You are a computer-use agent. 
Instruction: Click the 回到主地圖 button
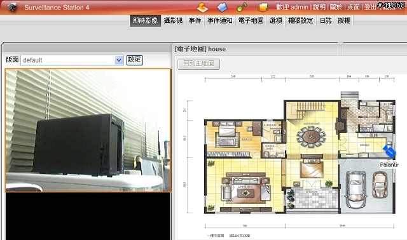[x=199, y=64]
